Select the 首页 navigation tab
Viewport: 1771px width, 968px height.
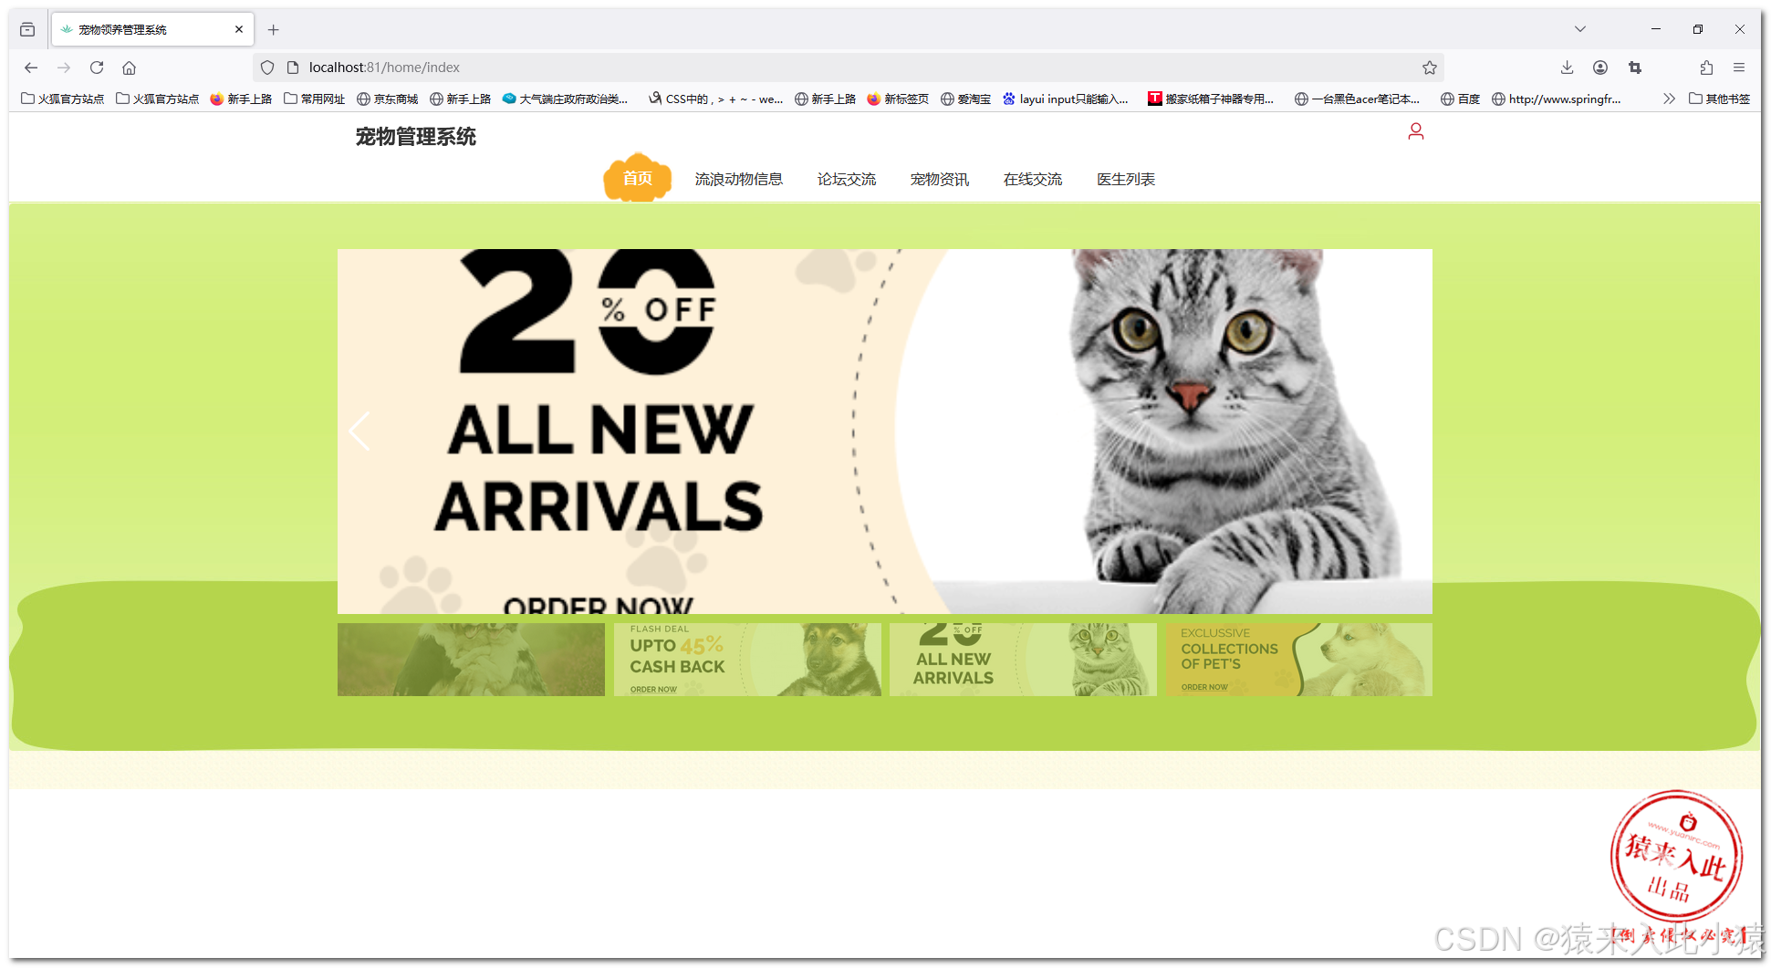(638, 178)
